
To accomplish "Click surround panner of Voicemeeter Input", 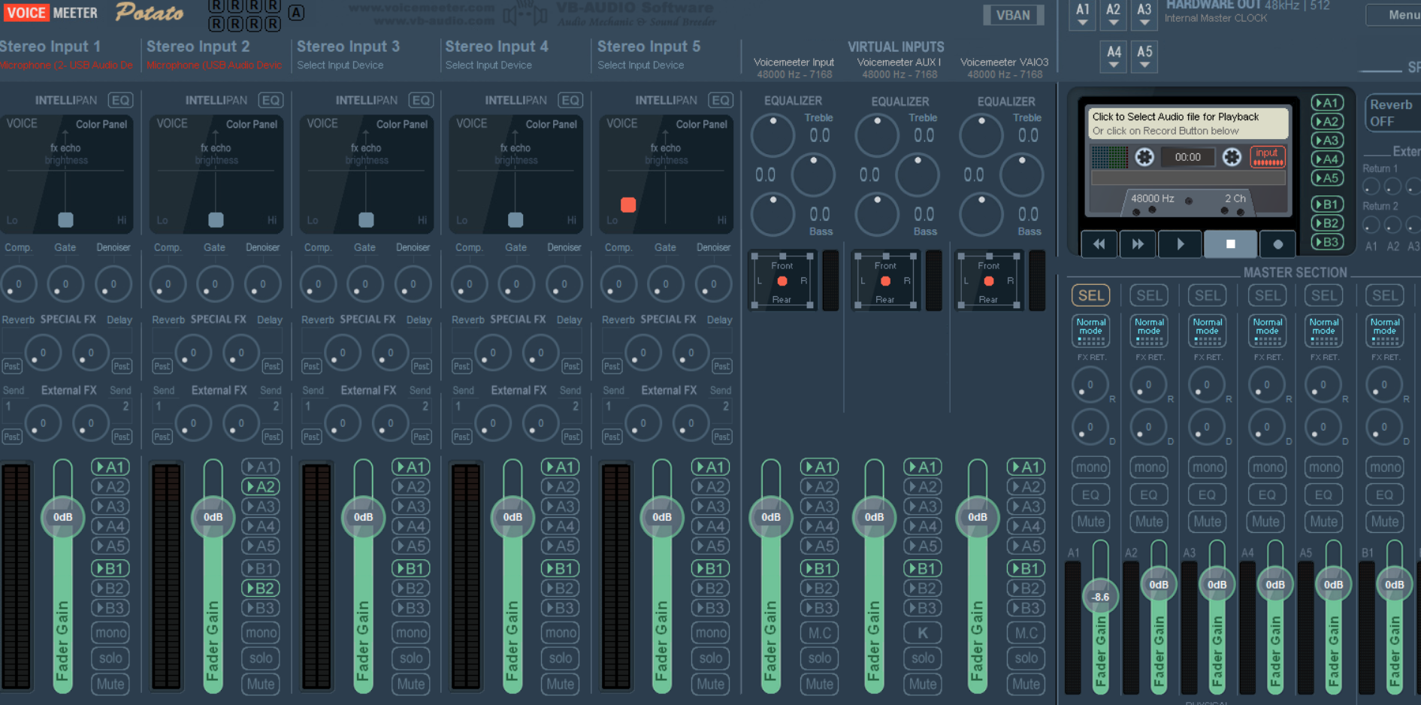I will [782, 281].
